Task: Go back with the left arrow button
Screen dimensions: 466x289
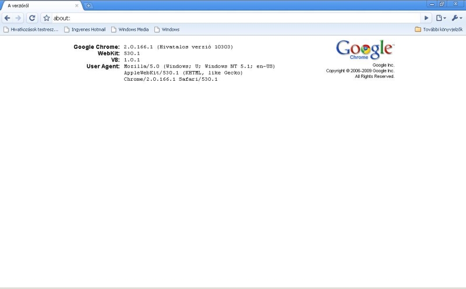Action: point(8,18)
